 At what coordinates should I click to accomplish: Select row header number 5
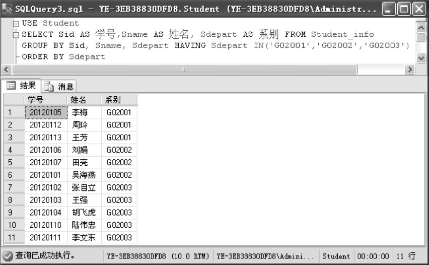click(x=14, y=163)
